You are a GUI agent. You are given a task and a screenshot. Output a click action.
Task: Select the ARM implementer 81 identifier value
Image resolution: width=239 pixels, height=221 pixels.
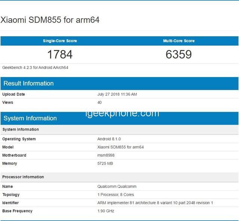point(155,203)
